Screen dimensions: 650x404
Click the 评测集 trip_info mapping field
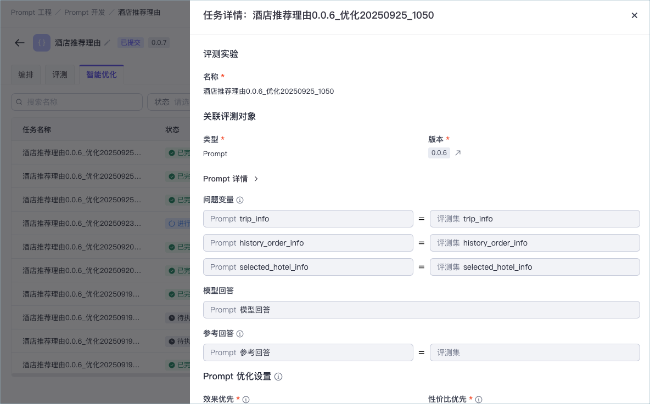pyautogui.click(x=535, y=219)
